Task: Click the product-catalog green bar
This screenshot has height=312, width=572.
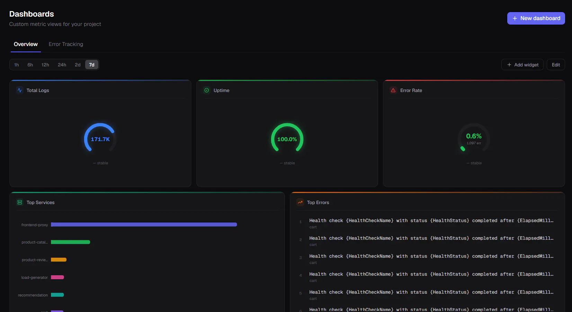Action: [70, 242]
